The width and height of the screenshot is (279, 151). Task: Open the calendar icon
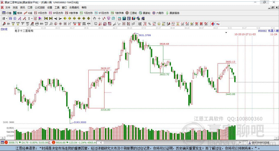[x=119, y=19]
